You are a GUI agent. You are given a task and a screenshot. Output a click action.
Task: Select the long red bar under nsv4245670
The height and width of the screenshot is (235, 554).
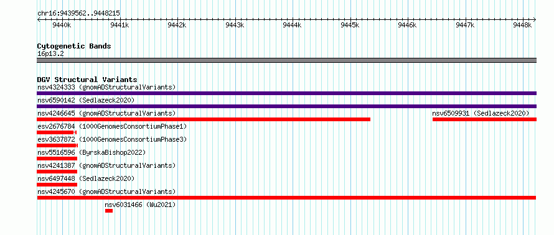click(x=286, y=198)
